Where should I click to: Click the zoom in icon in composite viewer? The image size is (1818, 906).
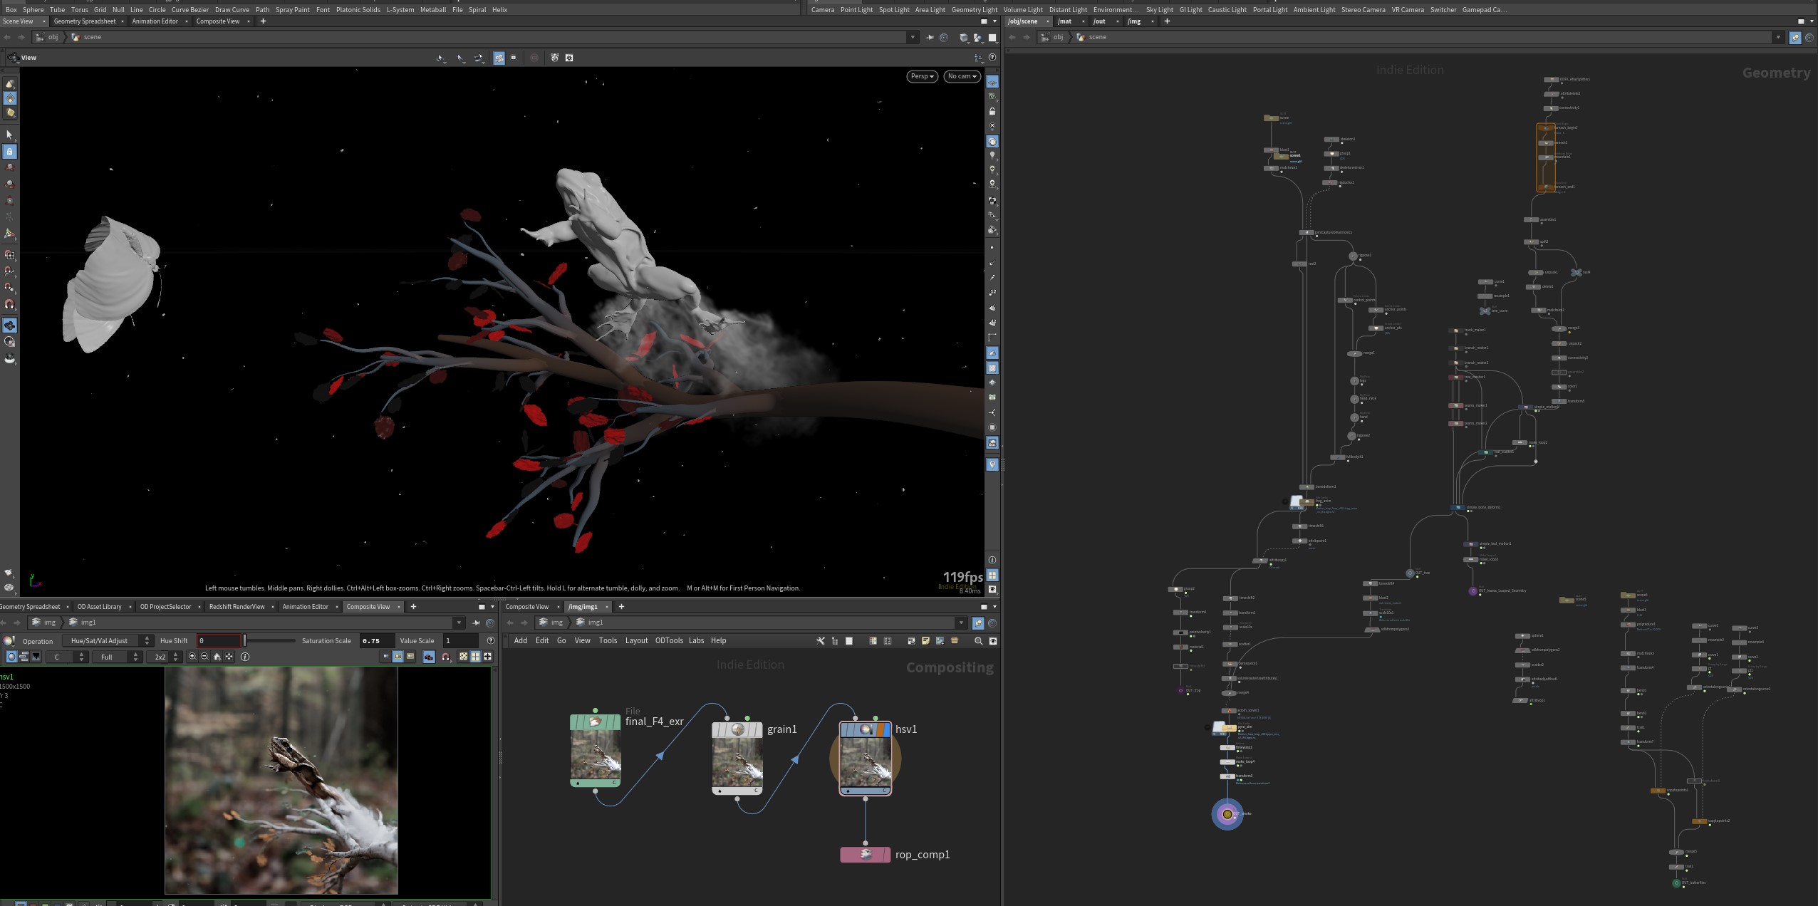pos(192,657)
